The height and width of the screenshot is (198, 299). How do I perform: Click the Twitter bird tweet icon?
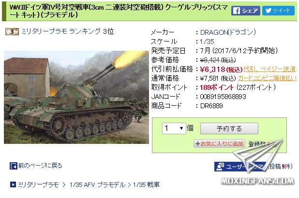point(269,11)
